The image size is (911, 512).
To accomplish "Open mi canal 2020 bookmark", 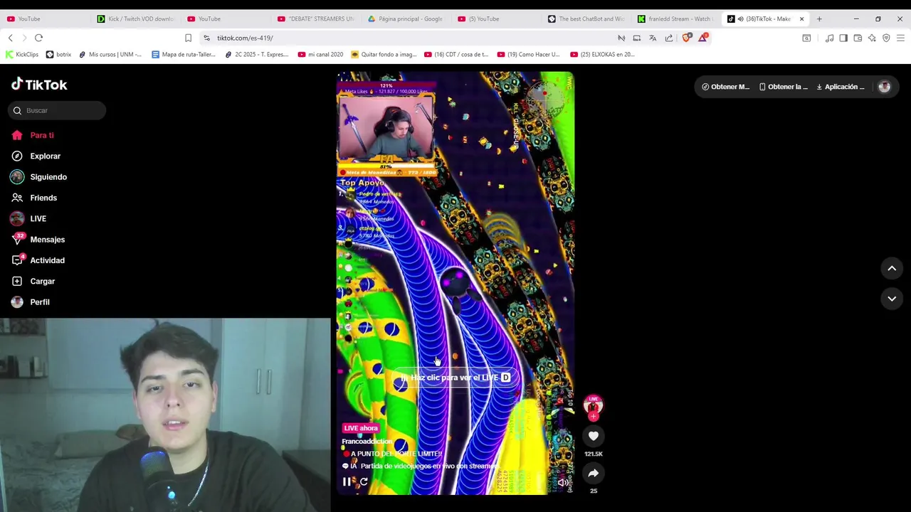I will click(320, 54).
